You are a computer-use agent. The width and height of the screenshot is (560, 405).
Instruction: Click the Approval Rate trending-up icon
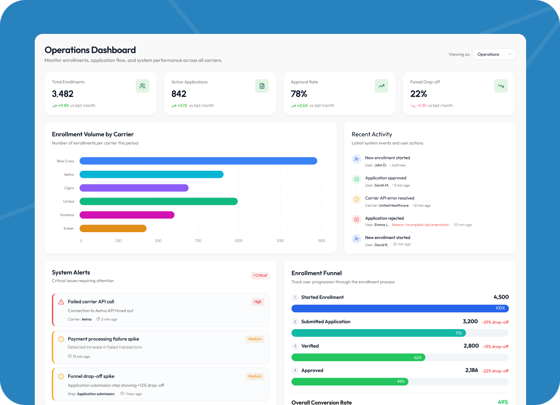(x=381, y=86)
